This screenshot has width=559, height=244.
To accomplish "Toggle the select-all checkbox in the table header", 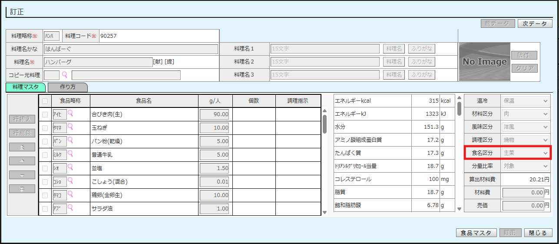I will [45, 101].
